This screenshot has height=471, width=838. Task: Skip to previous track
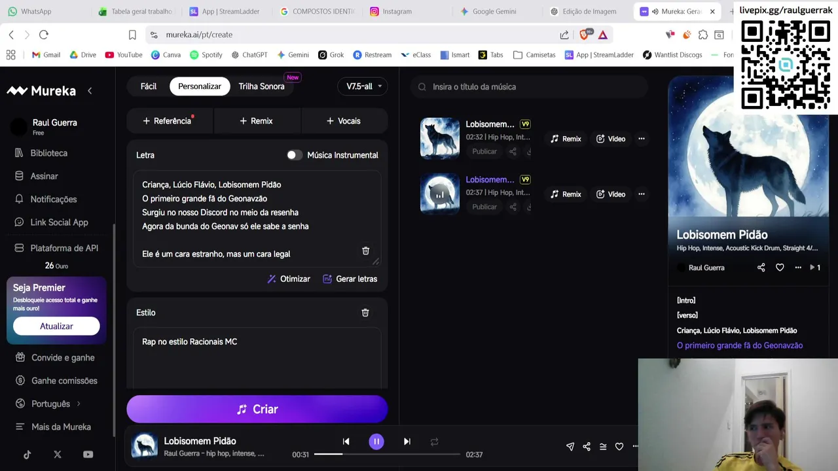(346, 442)
